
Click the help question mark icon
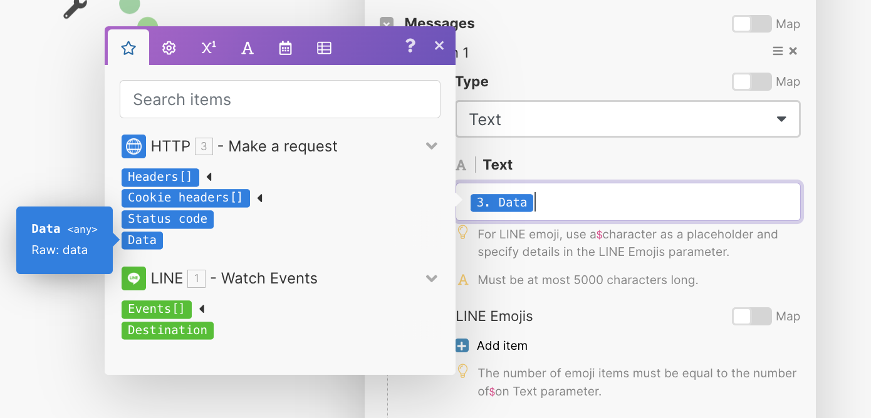pyautogui.click(x=410, y=46)
